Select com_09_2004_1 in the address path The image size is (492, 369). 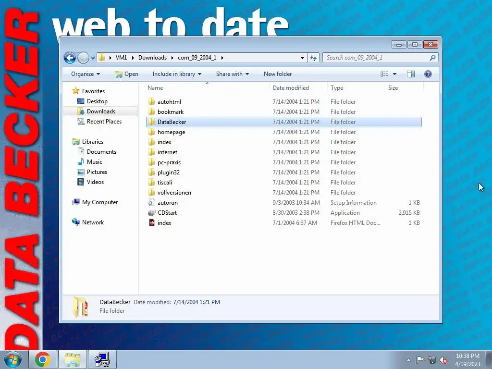[197, 58]
